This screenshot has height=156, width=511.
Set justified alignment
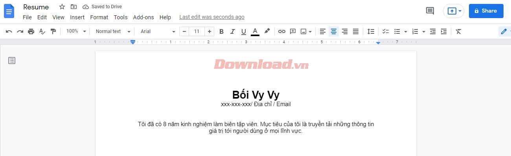pyautogui.click(x=356, y=31)
